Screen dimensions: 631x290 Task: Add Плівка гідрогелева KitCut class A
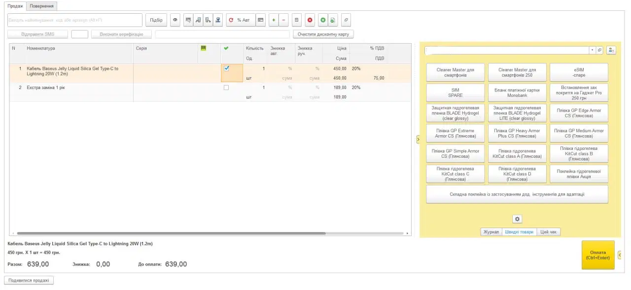(517, 153)
